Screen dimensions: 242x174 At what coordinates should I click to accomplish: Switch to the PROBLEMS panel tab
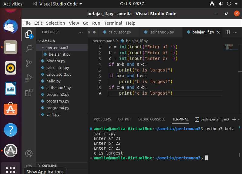pos(102,119)
